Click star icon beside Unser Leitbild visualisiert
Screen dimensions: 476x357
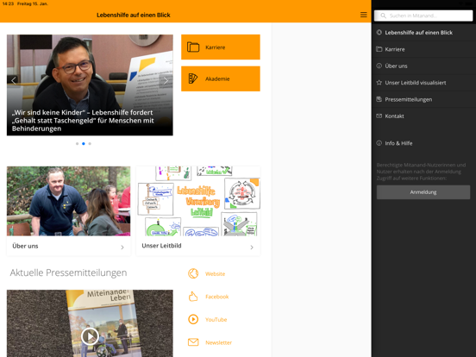(379, 82)
